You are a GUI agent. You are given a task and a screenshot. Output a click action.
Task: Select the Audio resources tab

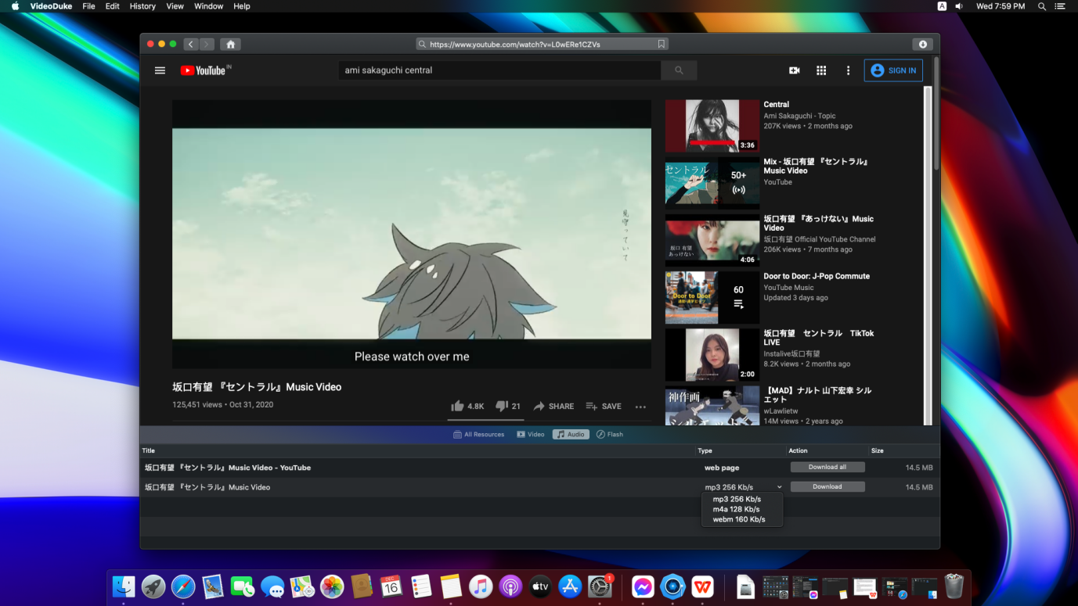[571, 435]
